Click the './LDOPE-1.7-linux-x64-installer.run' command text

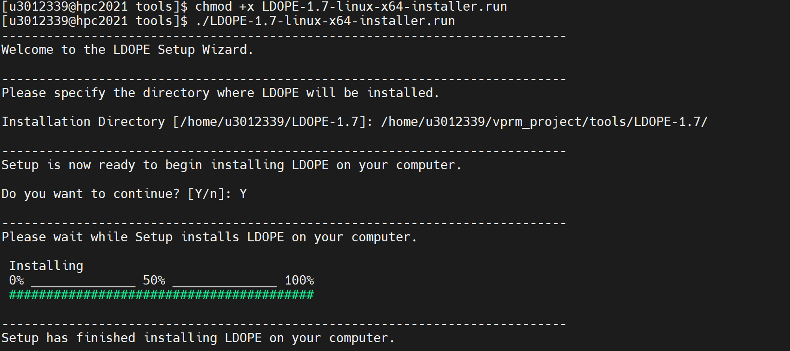325,21
